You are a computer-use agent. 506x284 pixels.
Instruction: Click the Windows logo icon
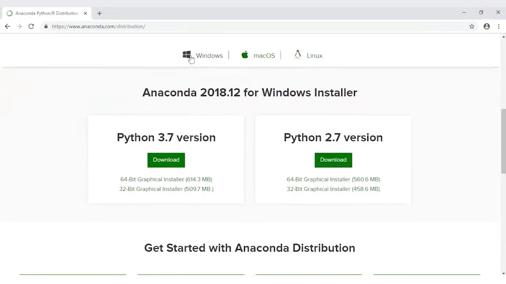pos(187,55)
